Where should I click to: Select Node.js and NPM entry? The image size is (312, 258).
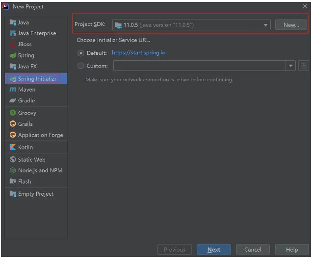click(x=36, y=170)
